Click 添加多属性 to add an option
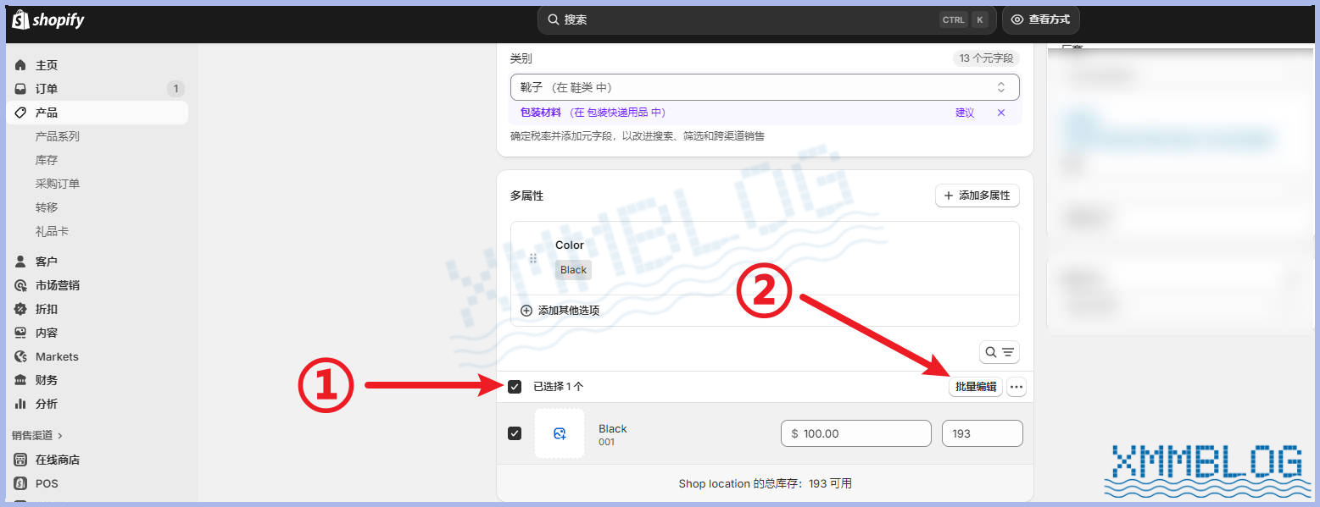 [977, 195]
